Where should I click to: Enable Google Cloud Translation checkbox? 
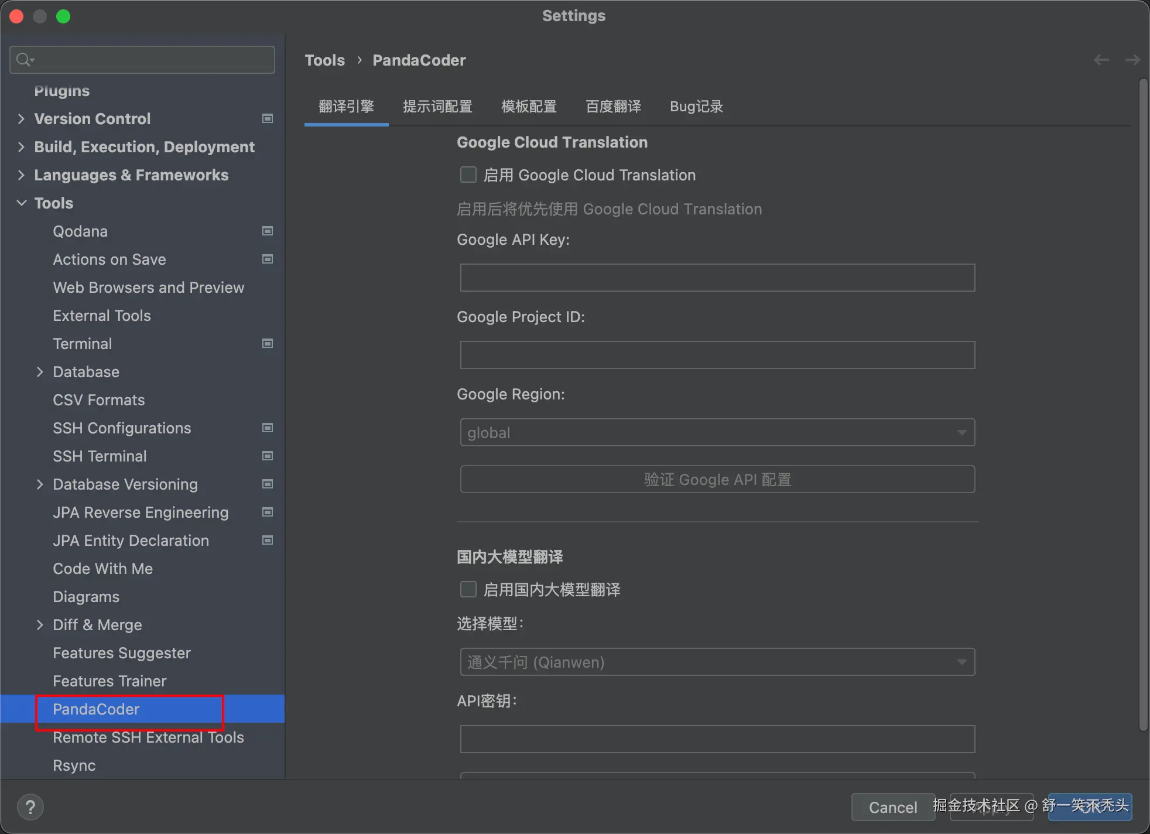click(x=468, y=175)
